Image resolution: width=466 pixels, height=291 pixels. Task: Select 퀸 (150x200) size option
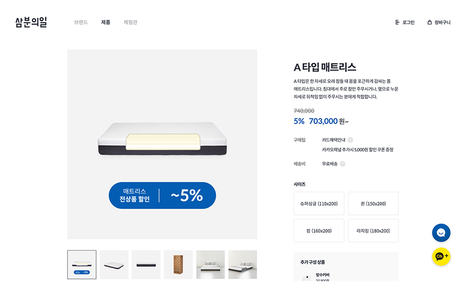click(x=373, y=203)
